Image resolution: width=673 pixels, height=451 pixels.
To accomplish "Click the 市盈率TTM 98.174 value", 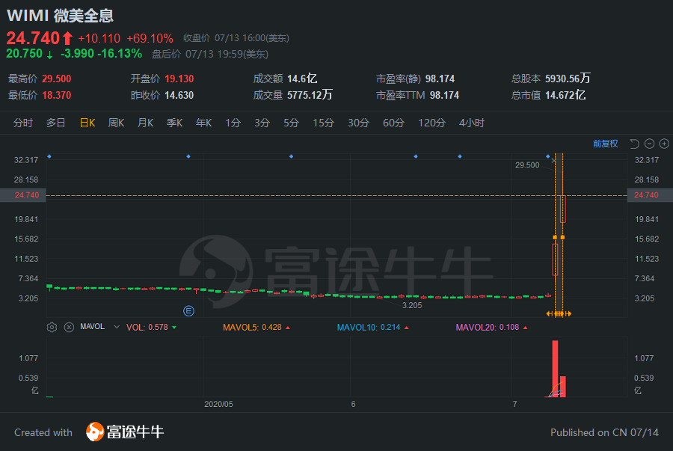I will 445,95.
